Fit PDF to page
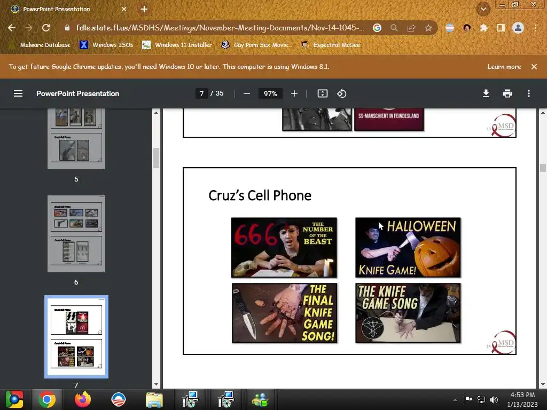The image size is (547, 410). click(x=322, y=93)
